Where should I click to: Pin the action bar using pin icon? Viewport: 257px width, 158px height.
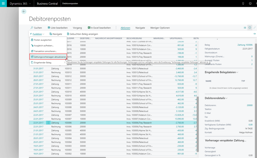tap(254, 34)
